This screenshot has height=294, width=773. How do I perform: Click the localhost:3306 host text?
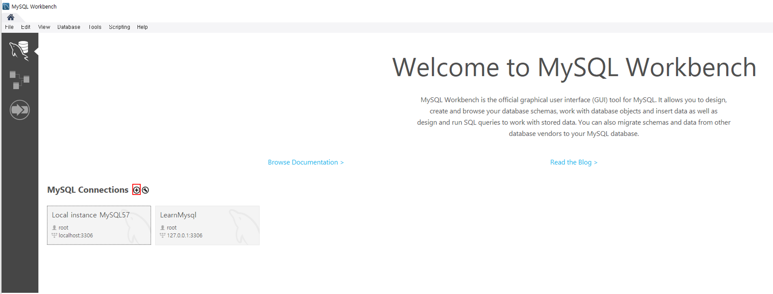click(76, 235)
